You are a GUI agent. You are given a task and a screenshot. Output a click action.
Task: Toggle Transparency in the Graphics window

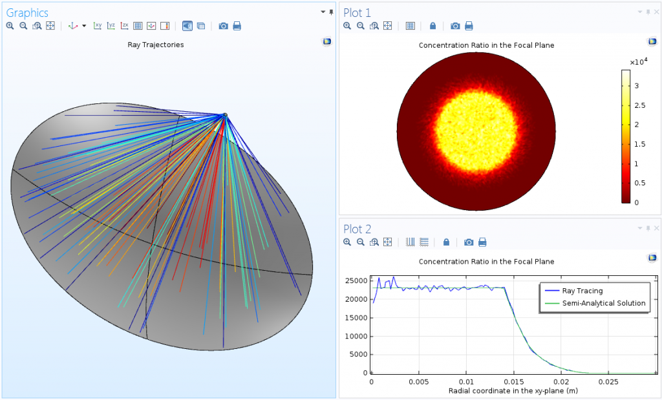(x=201, y=26)
